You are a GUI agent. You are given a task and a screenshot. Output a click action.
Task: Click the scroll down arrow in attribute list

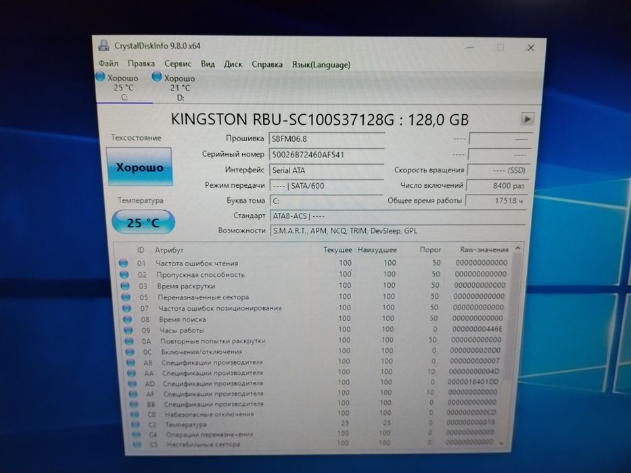501,443
